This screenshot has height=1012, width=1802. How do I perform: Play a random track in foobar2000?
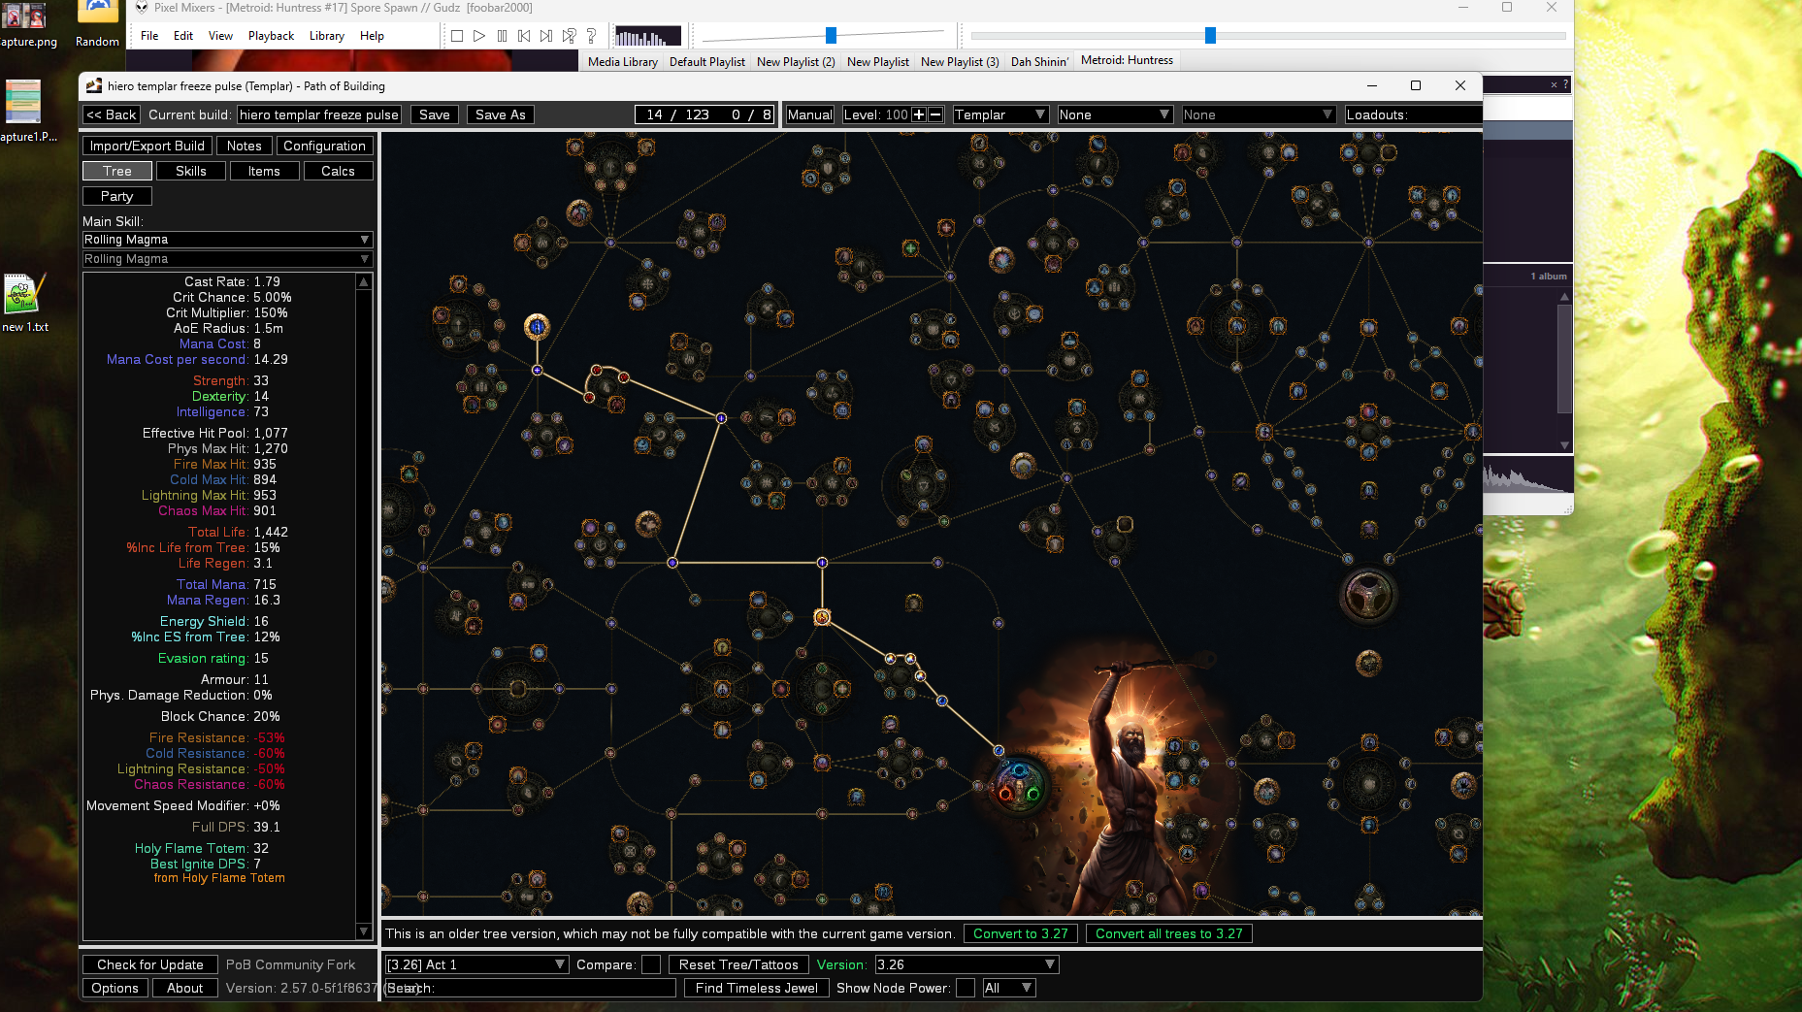coord(569,36)
